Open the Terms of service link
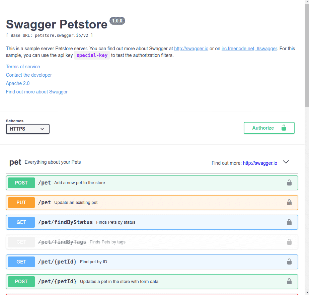This screenshot has height=295, width=309. point(23,67)
